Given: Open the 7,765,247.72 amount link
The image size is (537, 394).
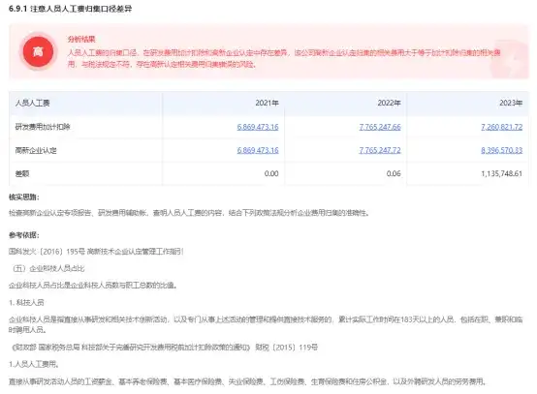Looking at the screenshot, I should click(x=380, y=150).
